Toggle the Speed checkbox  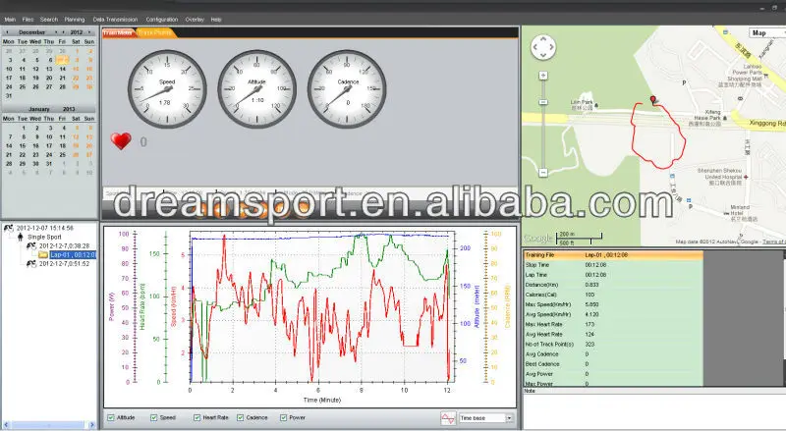click(154, 417)
